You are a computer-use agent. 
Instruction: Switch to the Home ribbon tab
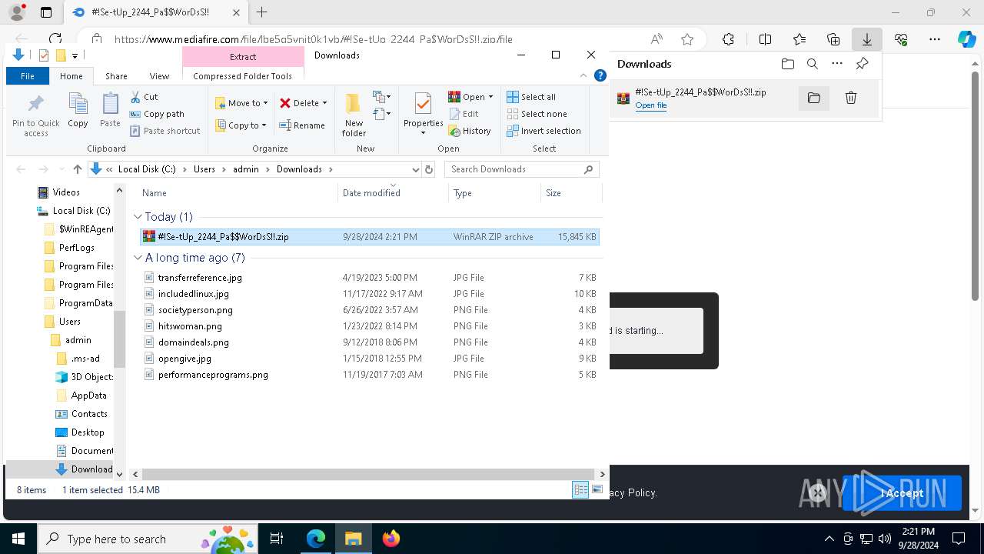click(71, 76)
